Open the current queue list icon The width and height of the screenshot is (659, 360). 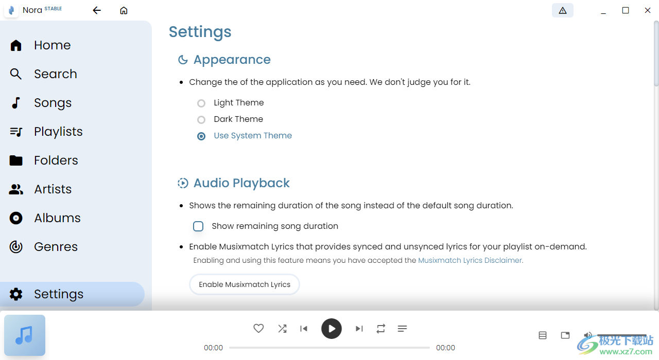tap(403, 329)
